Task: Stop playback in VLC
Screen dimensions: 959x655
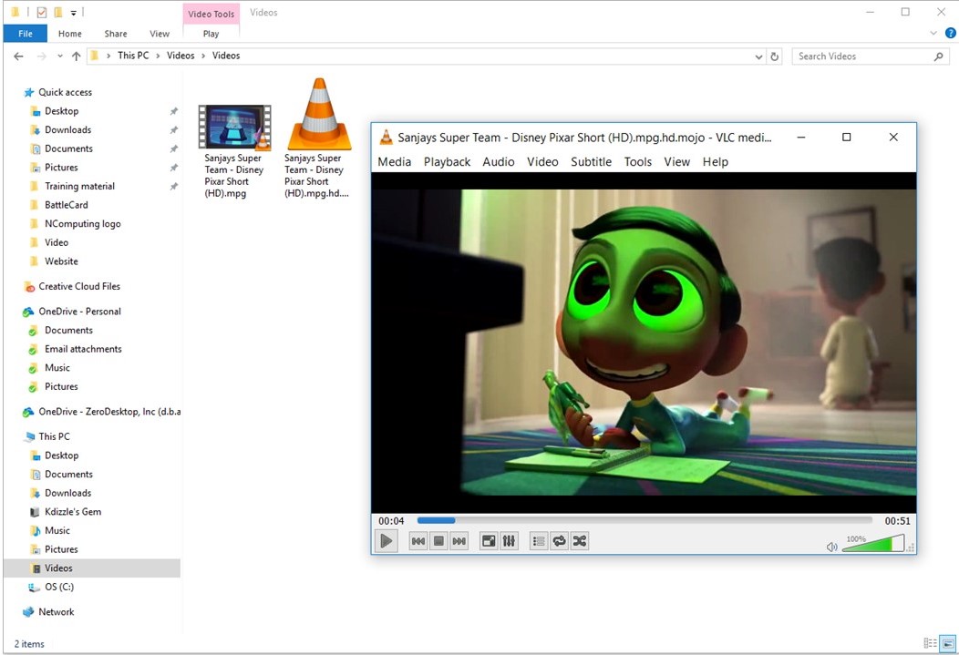Action: coord(438,541)
